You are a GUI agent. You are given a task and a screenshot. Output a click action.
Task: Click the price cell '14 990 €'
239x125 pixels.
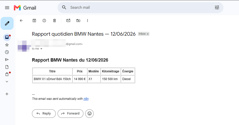pyautogui.click(x=80, y=79)
